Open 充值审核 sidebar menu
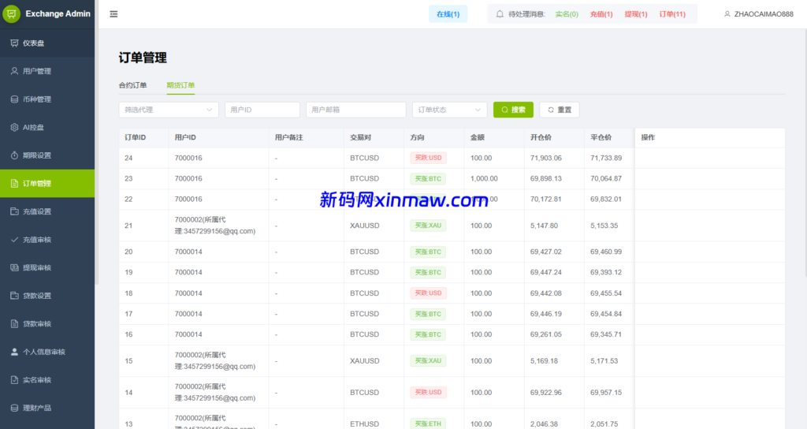 (47, 240)
